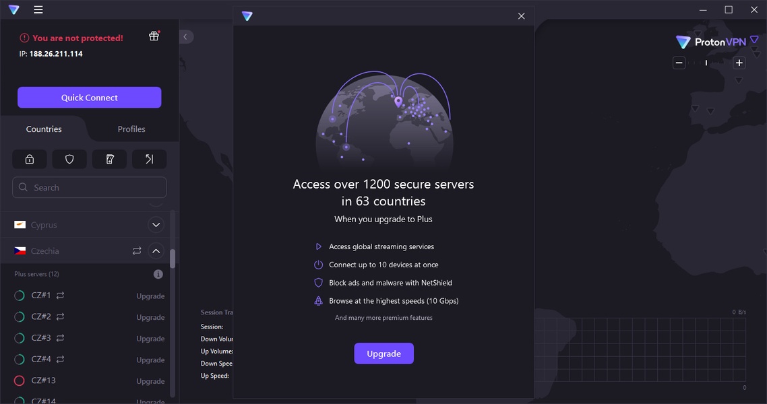Image resolution: width=767 pixels, height=404 pixels.
Task: Expand the Cyprus server list
Action: click(x=156, y=225)
